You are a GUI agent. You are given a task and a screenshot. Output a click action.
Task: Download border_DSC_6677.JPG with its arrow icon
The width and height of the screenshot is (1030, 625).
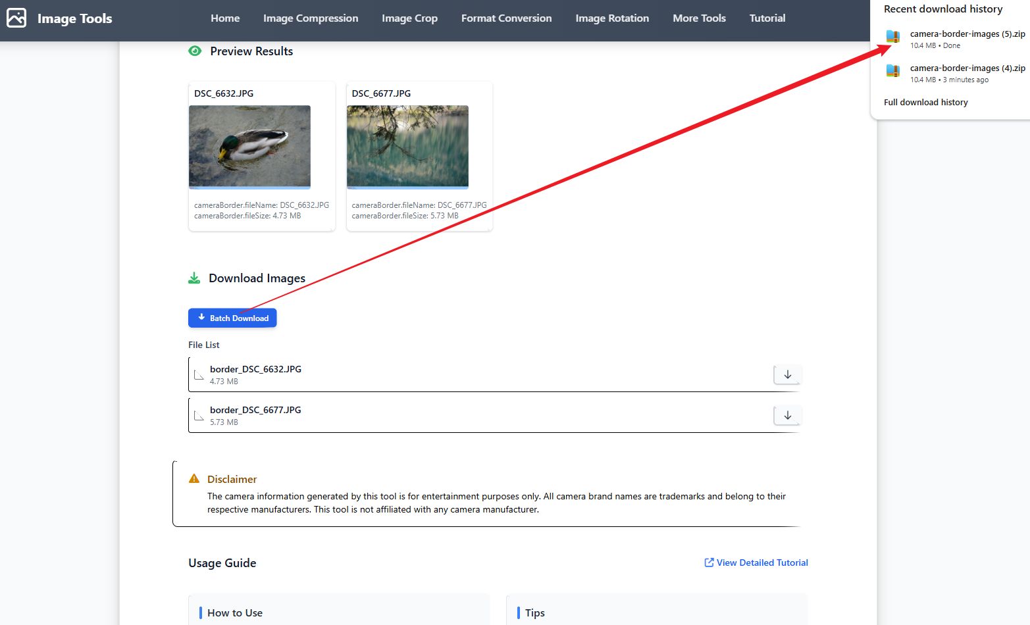(787, 415)
